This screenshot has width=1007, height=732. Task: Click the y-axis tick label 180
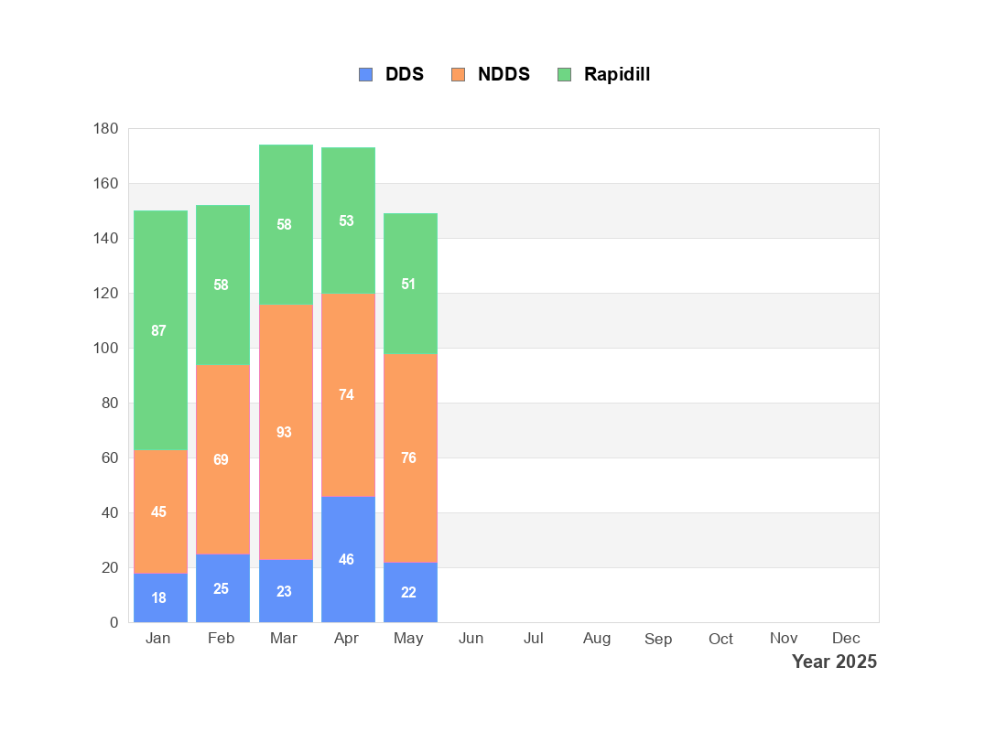click(106, 128)
